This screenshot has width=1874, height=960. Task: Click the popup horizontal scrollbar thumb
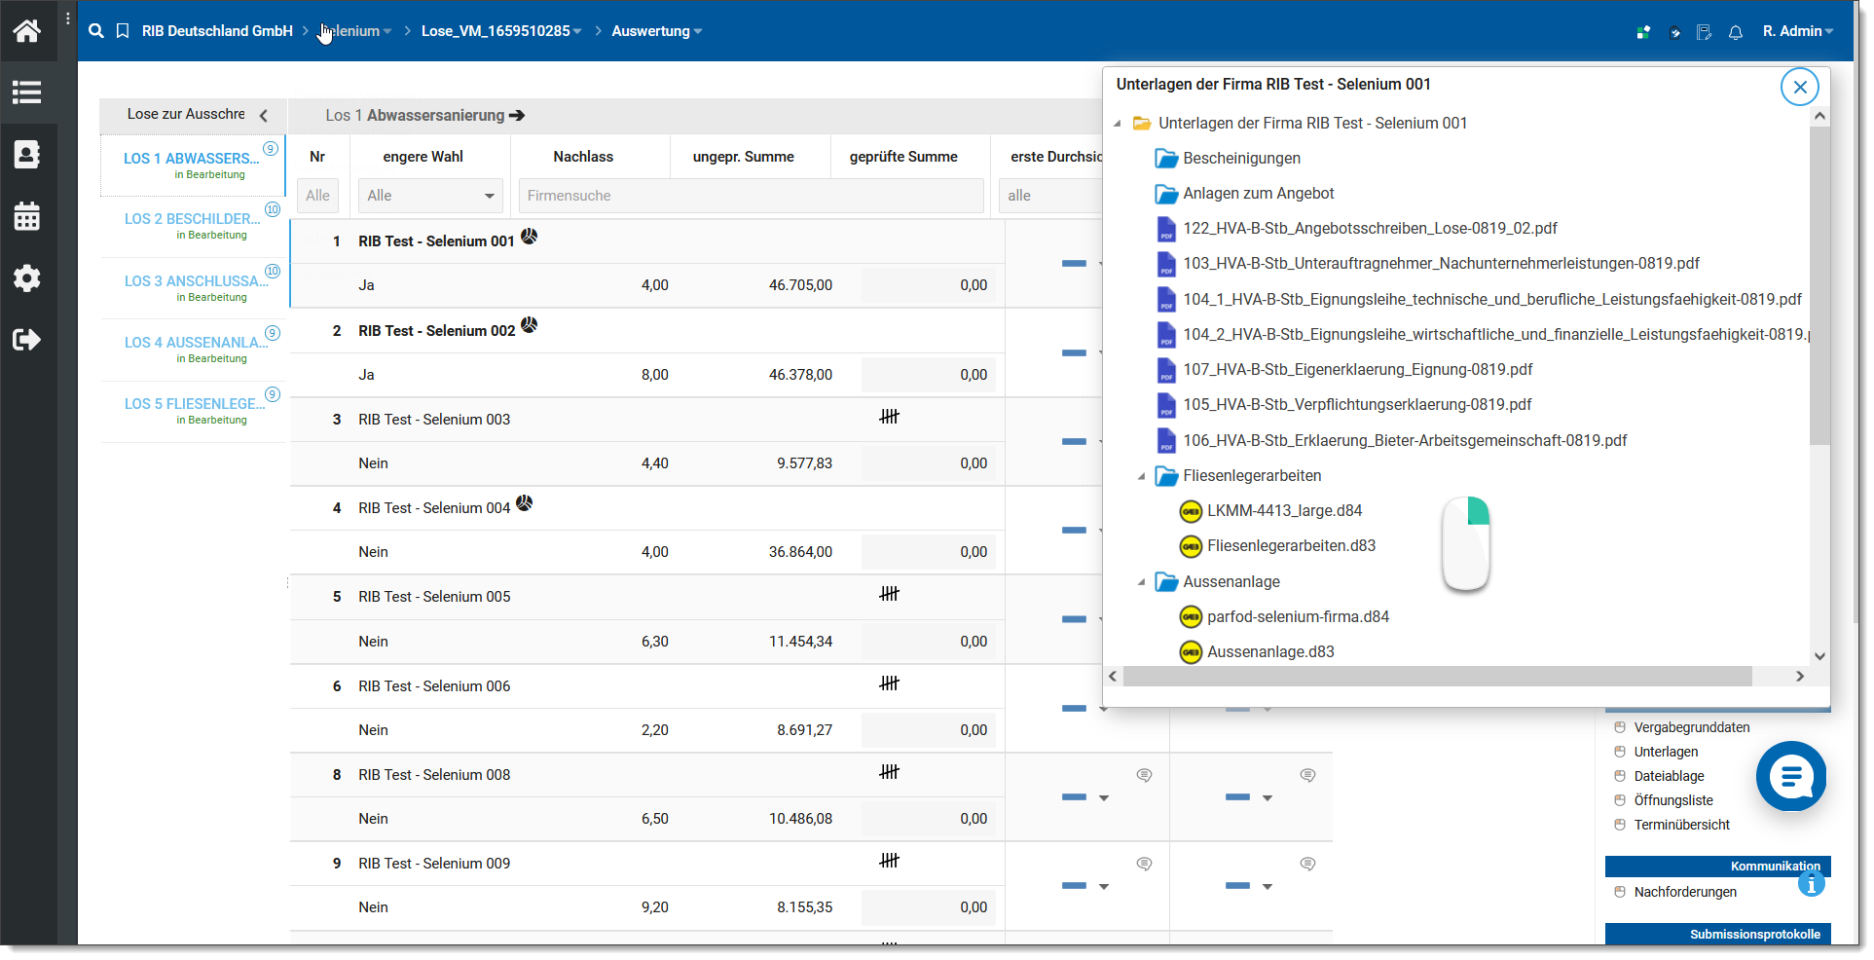[1437, 677]
